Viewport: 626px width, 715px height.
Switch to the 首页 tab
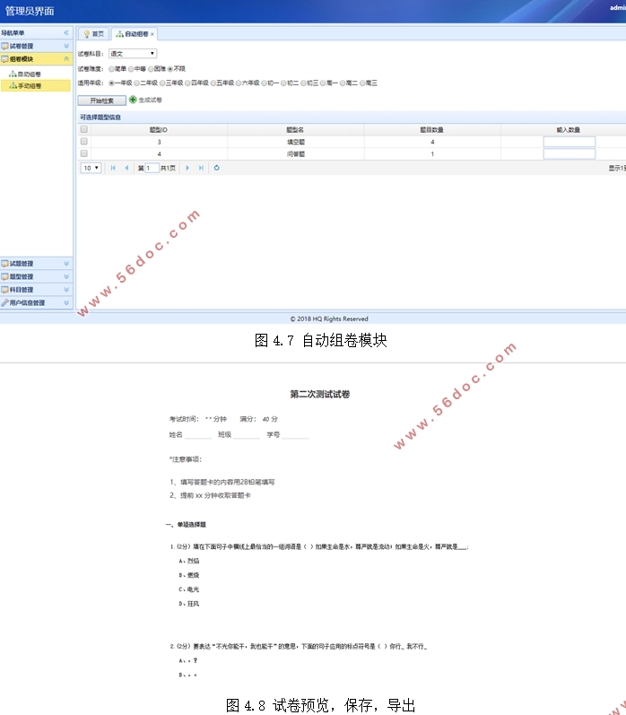pyautogui.click(x=93, y=34)
